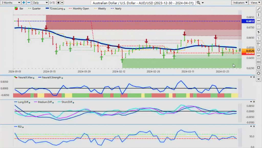The width and height of the screenshot is (262, 148).
Task: Open the symbol search magnifier
Action: click(x=198, y=3)
